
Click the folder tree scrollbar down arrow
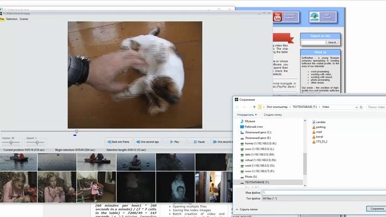pos(305,186)
